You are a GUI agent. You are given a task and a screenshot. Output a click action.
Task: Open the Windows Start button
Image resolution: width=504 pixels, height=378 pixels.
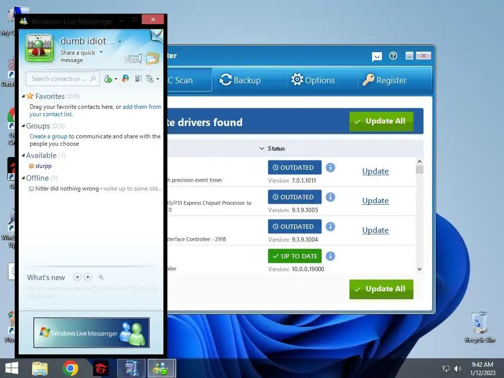click(x=12, y=368)
